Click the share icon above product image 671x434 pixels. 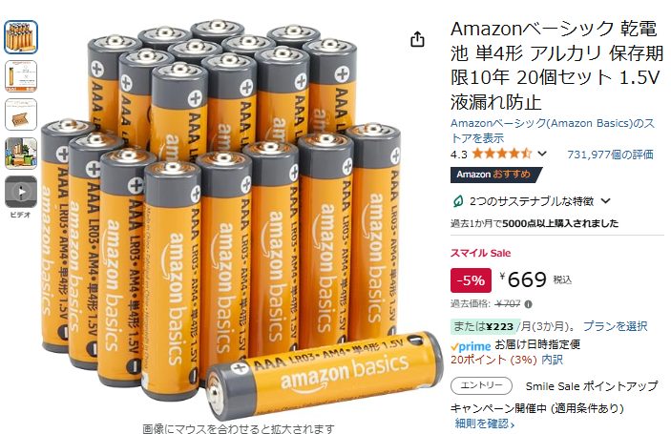coord(417,39)
